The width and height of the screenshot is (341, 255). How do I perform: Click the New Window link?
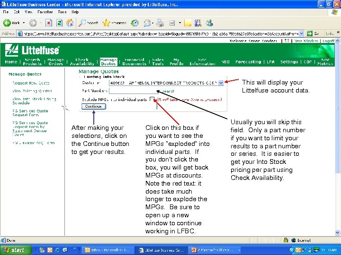click(306, 41)
